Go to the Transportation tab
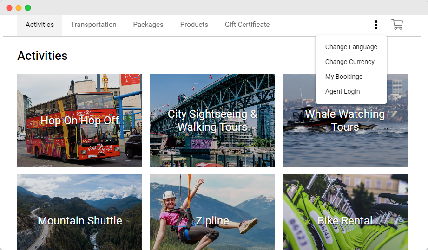 click(93, 25)
